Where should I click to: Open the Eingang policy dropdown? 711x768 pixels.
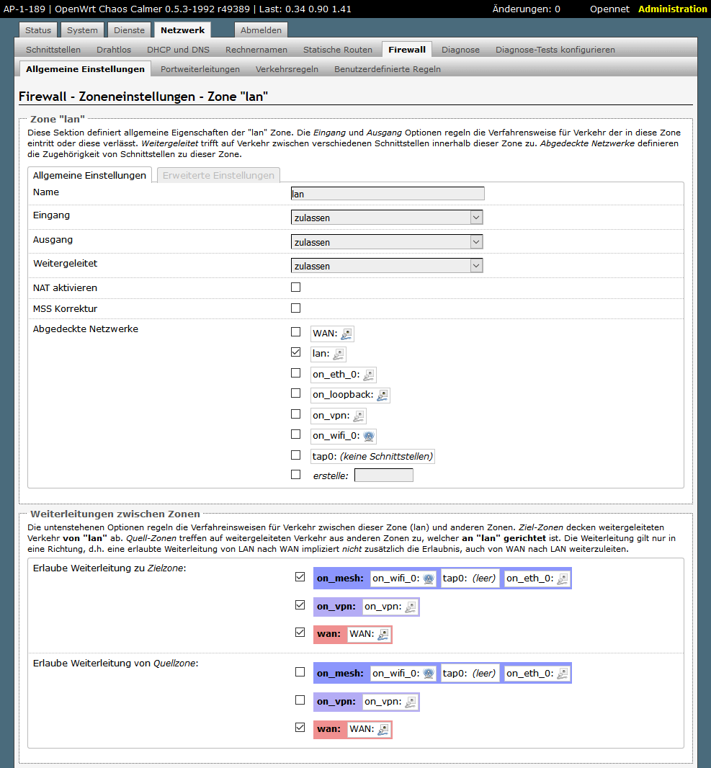[x=387, y=218]
